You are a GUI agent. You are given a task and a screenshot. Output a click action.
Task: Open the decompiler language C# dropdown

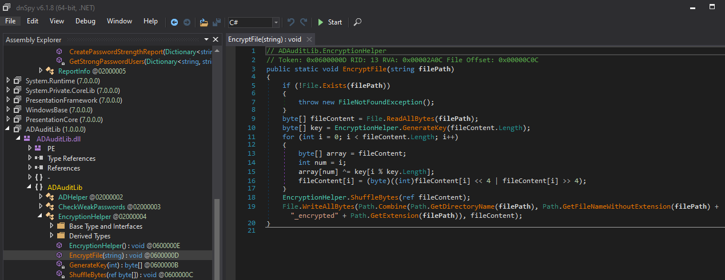coord(276,22)
